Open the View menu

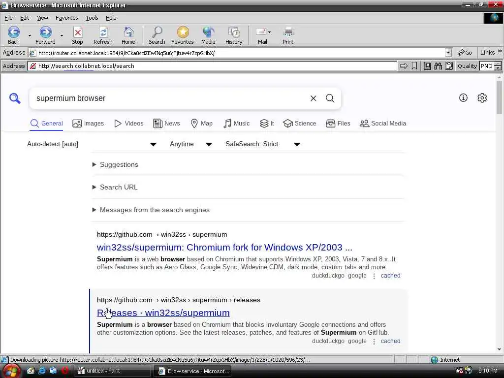coord(42,18)
